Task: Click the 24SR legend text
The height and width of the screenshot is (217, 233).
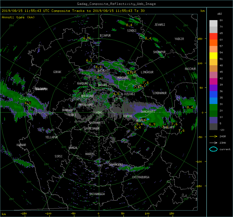Action: pyautogui.click(x=223, y=136)
